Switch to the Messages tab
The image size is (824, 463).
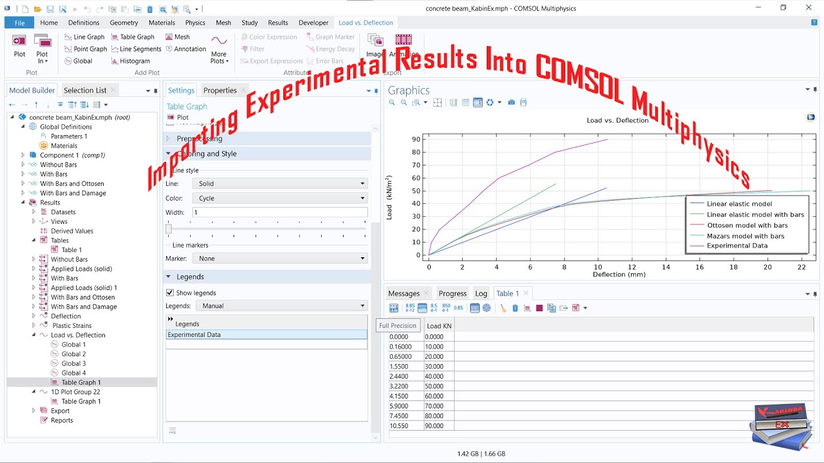click(404, 293)
